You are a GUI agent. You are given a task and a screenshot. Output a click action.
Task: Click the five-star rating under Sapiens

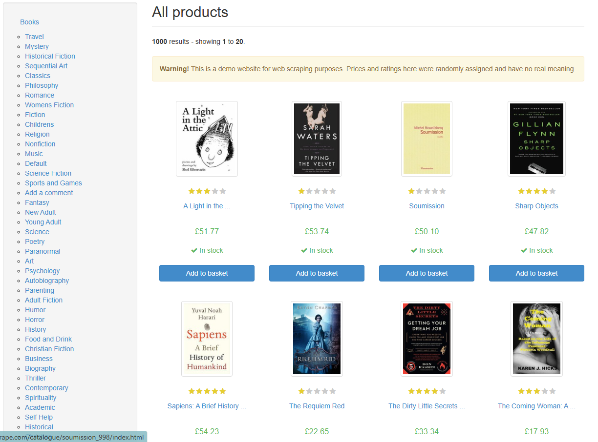[207, 391]
